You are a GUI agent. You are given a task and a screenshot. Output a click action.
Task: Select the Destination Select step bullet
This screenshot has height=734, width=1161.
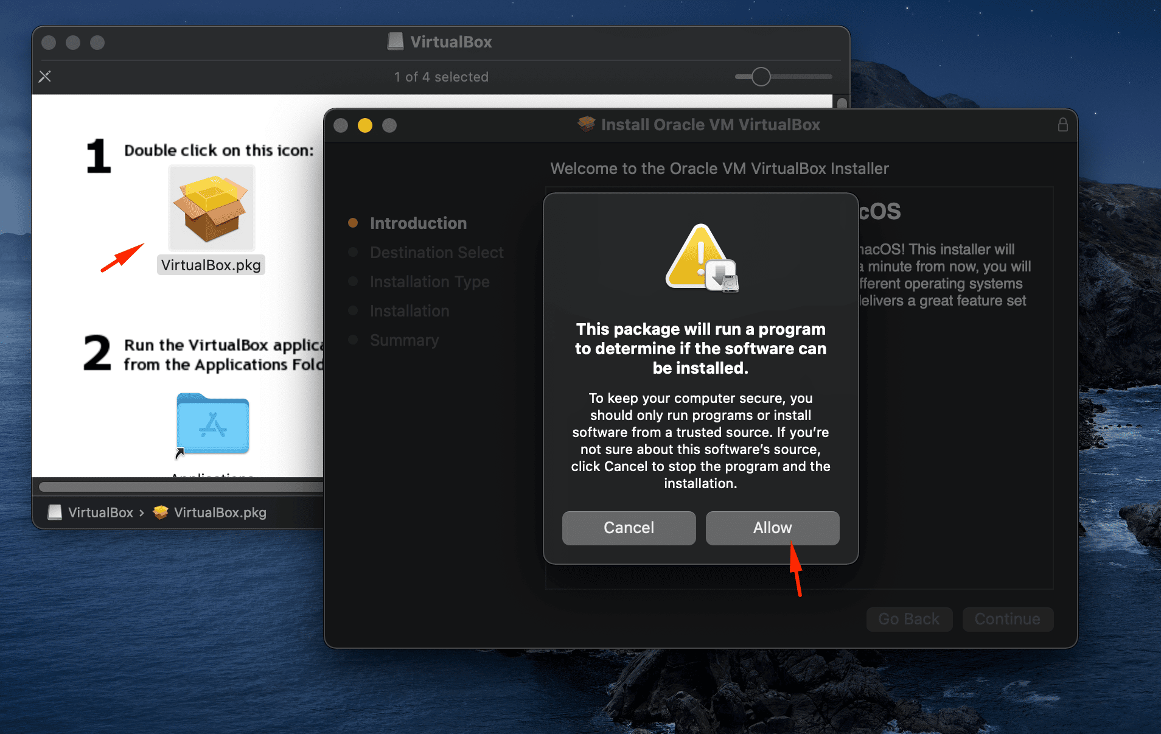tap(354, 252)
